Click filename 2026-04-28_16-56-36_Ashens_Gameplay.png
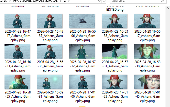The width and height of the screenshot is (170, 107). pos(50,66)
